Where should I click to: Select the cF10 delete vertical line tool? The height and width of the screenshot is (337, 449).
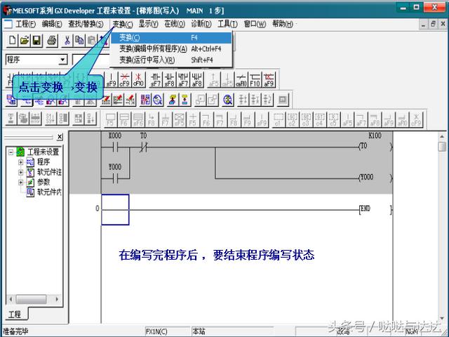coord(138,79)
